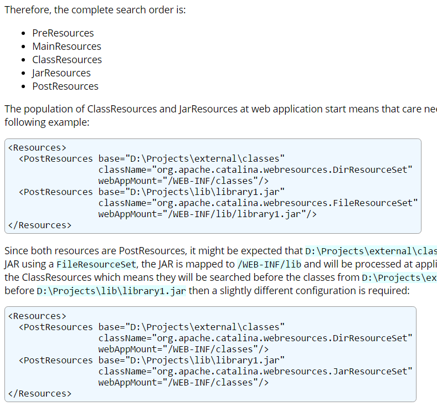Image resolution: width=437 pixels, height=406 pixels.
Task: Click the FileResourceSet className line in code
Action: coord(258,203)
